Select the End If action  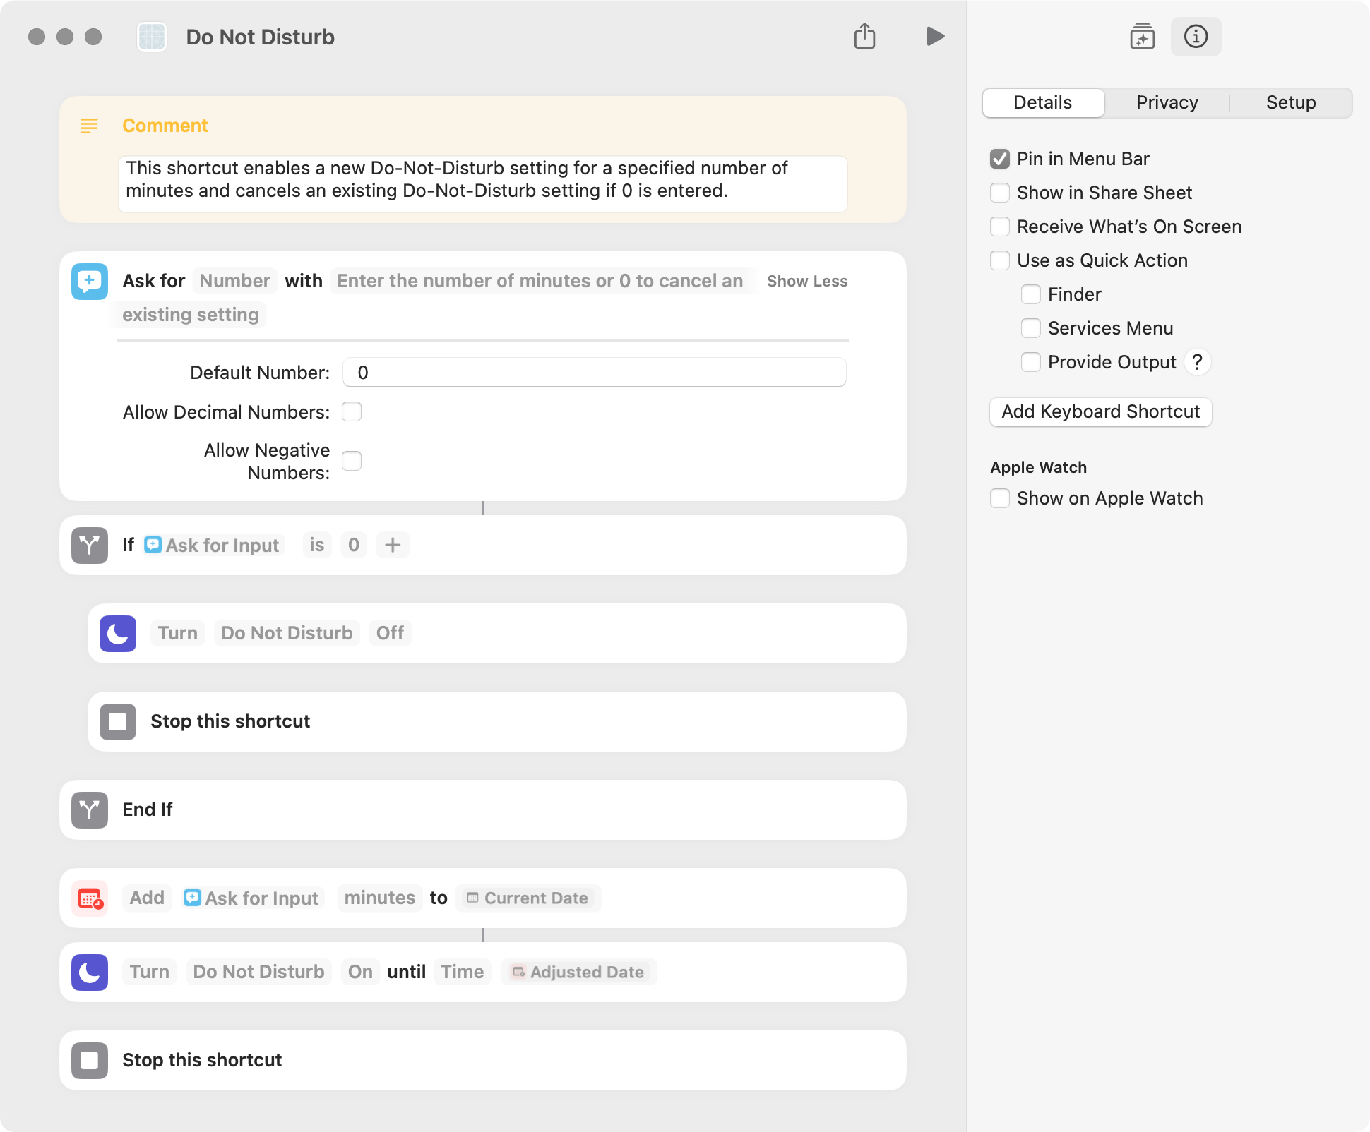pyautogui.click(x=483, y=809)
